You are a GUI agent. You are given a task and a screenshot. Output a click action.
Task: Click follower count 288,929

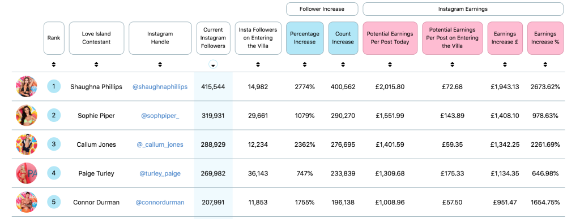(213, 144)
